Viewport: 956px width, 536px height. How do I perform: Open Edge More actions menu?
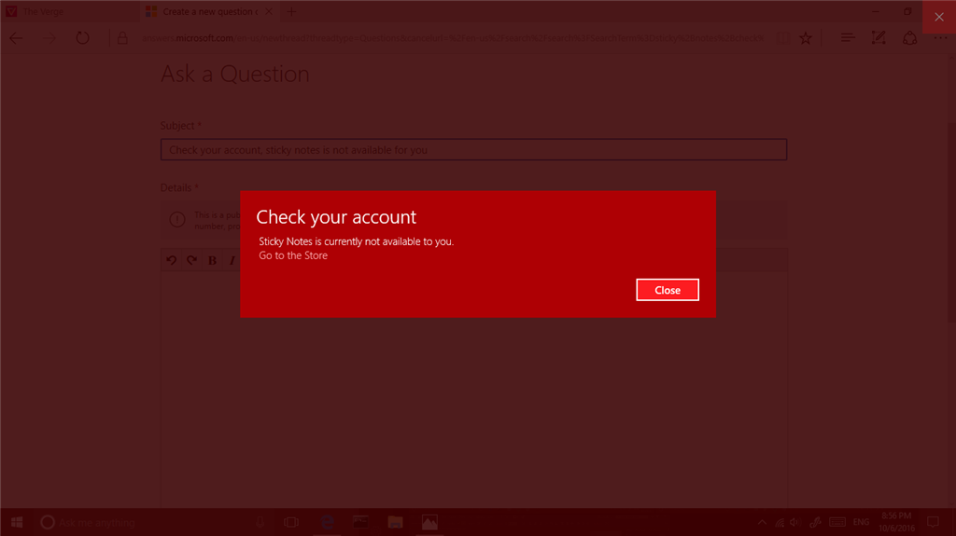point(941,38)
